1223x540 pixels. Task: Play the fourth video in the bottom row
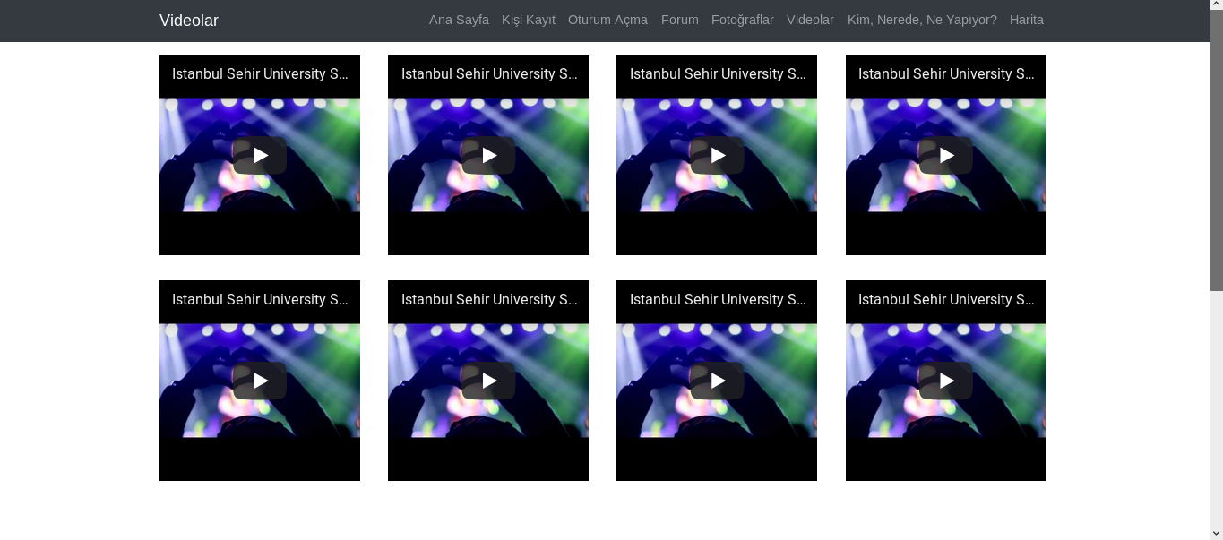coord(946,381)
